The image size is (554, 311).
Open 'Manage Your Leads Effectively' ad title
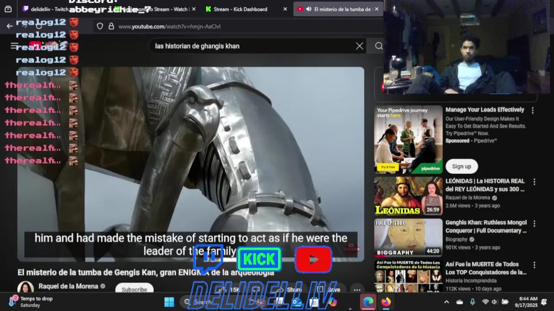(485, 110)
